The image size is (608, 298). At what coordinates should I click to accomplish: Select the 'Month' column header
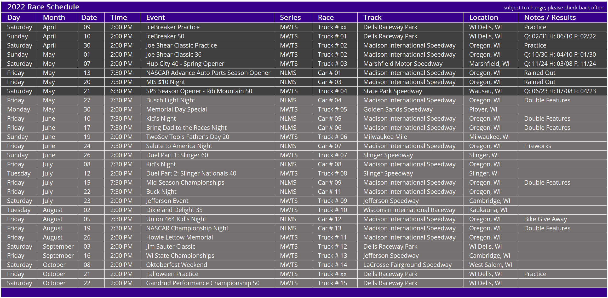tap(54, 17)
